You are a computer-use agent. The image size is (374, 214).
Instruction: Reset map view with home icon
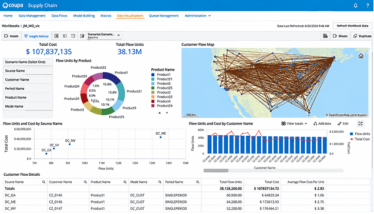[361, 56]
